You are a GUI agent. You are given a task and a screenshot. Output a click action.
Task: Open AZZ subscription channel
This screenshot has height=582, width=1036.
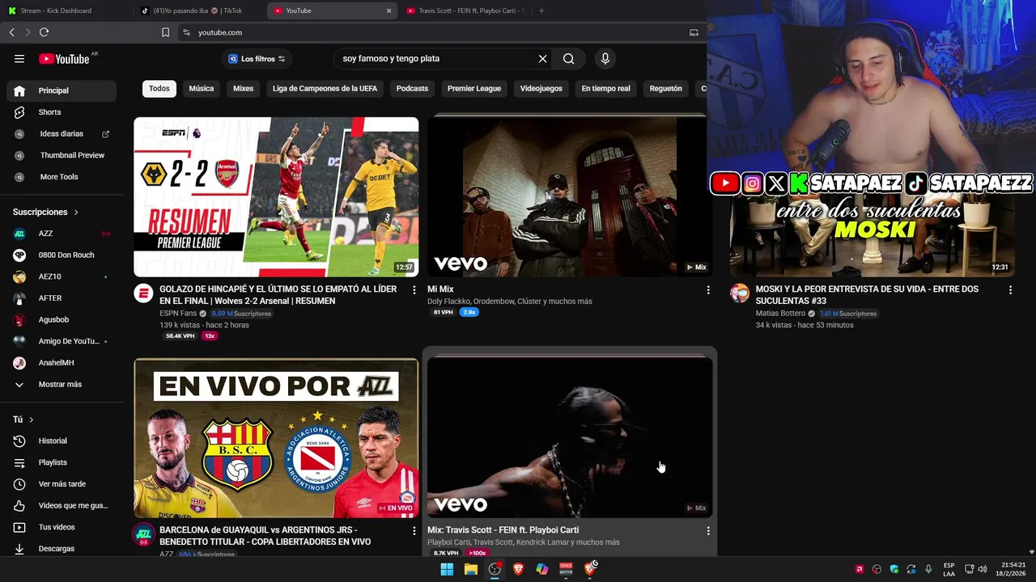tap(62, 234)
